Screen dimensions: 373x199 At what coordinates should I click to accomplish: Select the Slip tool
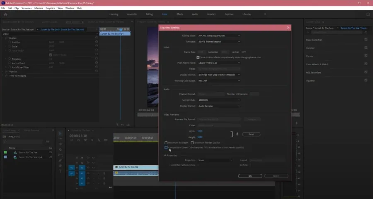[60, 155]
